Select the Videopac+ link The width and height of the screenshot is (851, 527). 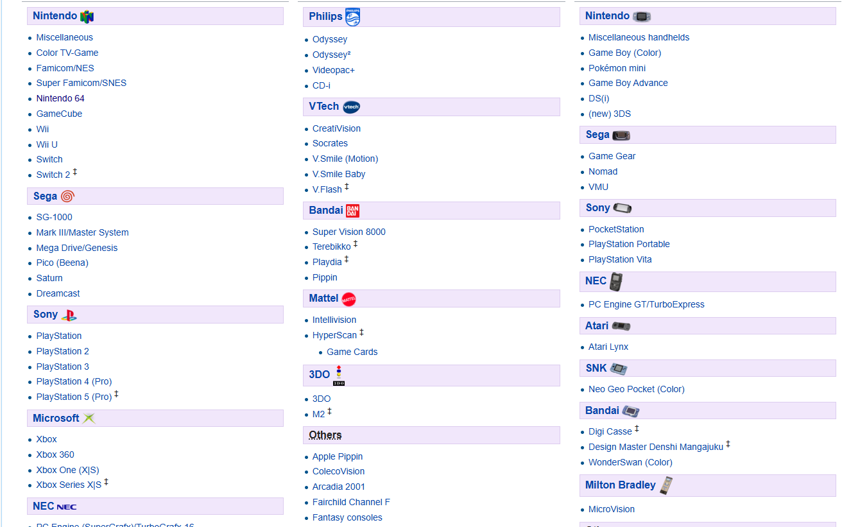334,70
